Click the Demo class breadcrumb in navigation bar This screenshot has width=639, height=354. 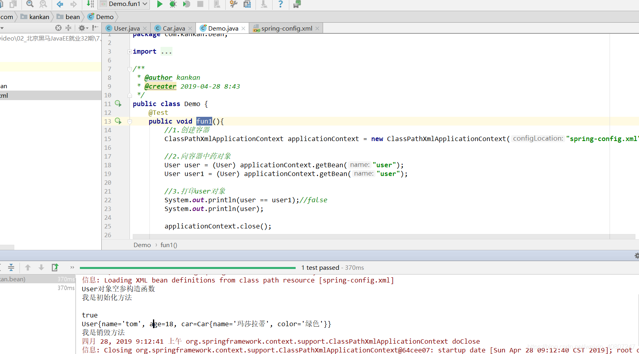101,17
